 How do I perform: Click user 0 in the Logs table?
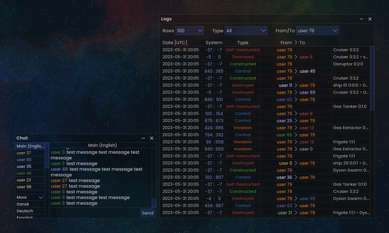pyautogui.click(x=306, y=149)
